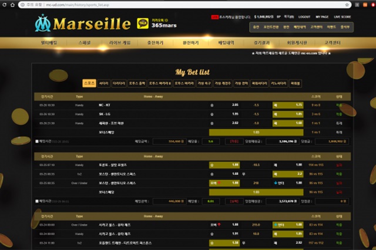Select the 가상 축구 tab

pyautogui.click(x=204, y=83)
